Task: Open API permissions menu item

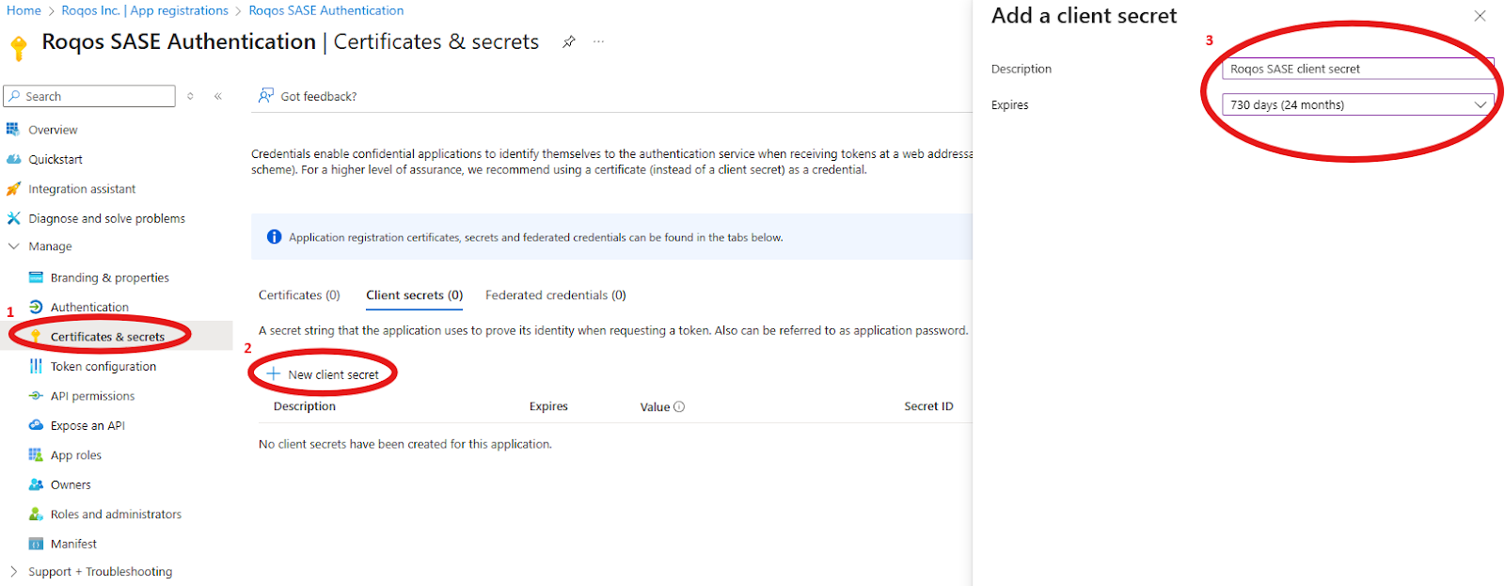Action: (x=93, y=396)
